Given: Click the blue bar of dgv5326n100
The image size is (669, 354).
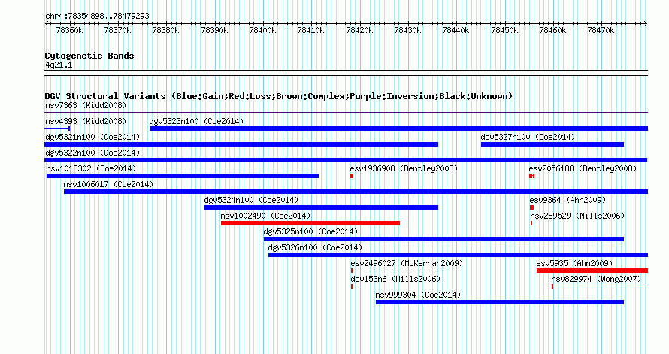Looking at the screenshot, I should (458, 255).
